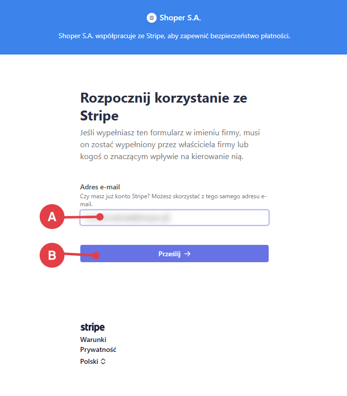Click the red pointer dot on Prześlij button
This screenshot has height=396, width=347.
point(97,255)
